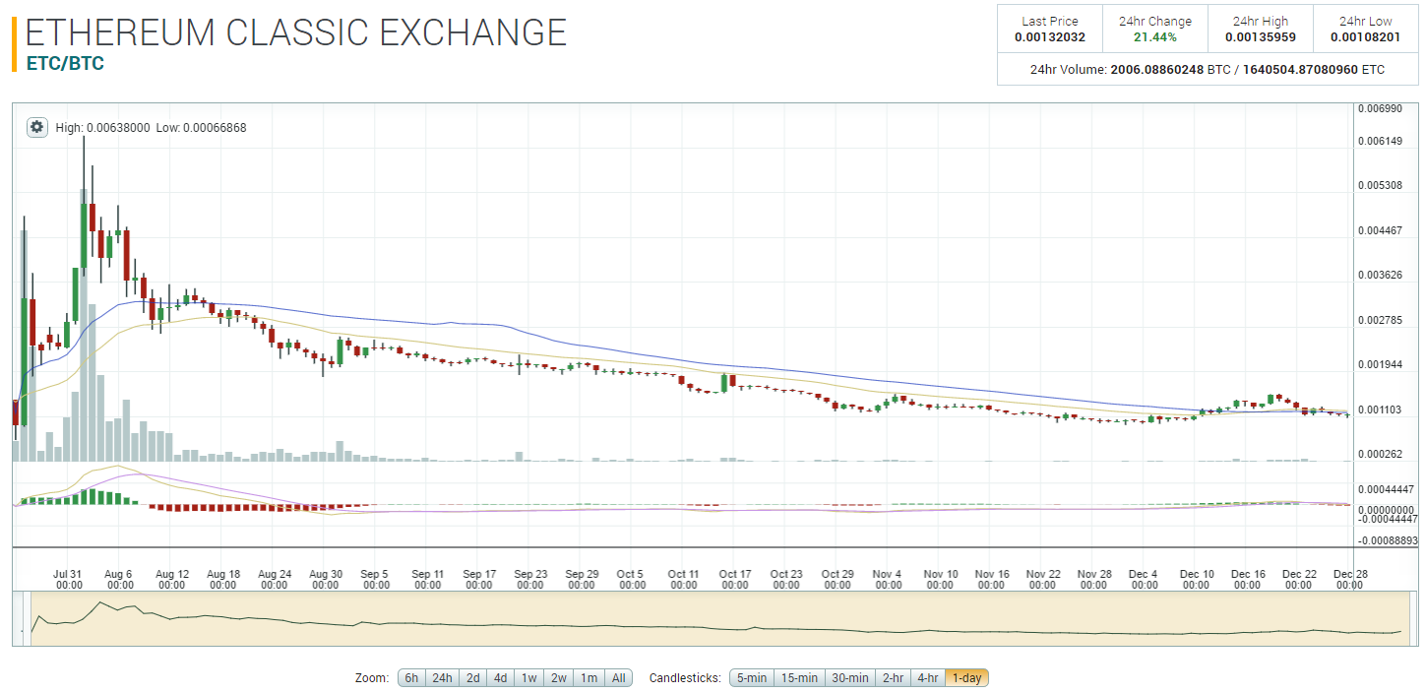
Task: Switch candlesticks to 30-min
Action: point(850,678)
